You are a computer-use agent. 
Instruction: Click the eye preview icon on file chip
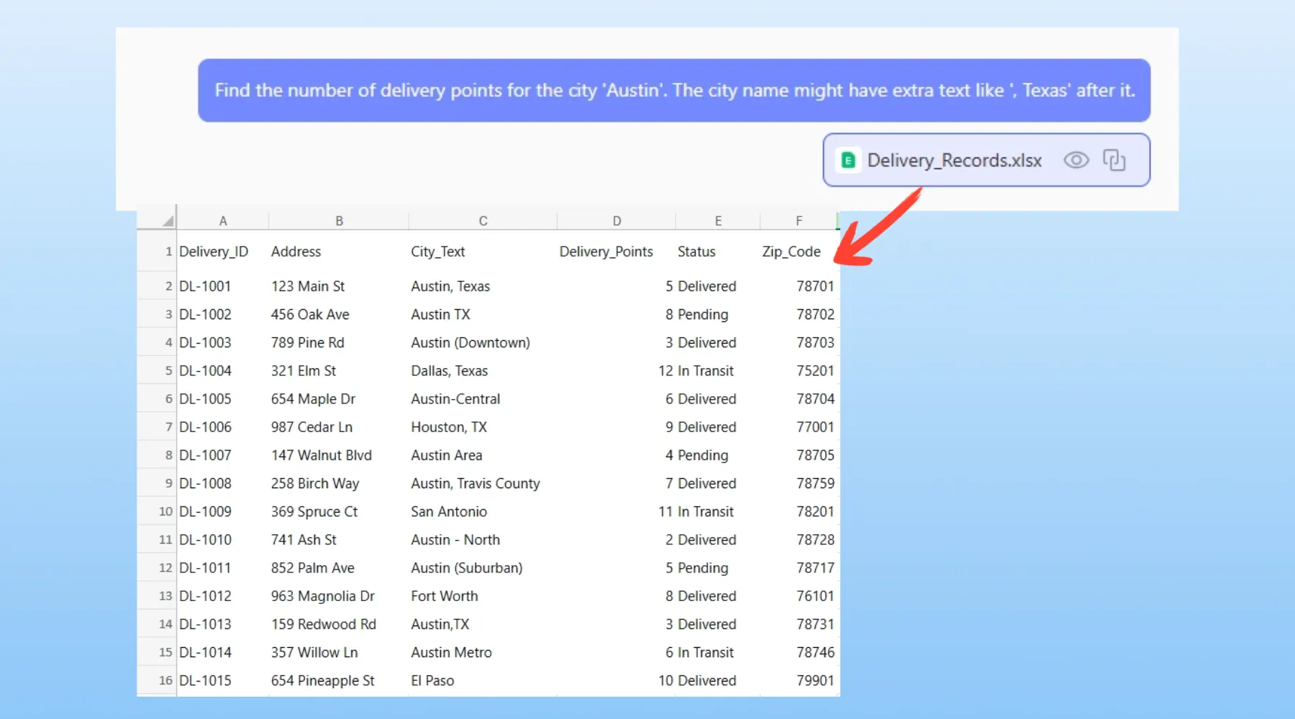(1076, 160)
